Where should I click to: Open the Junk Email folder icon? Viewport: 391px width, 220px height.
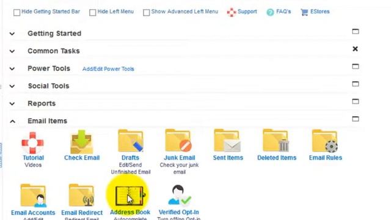[x=178, y=141]
